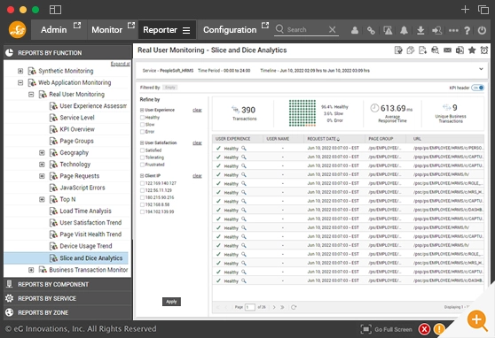Check the Healthy user experience checkbox
Viewport: 495px width, 338px height.
(142, 118)
